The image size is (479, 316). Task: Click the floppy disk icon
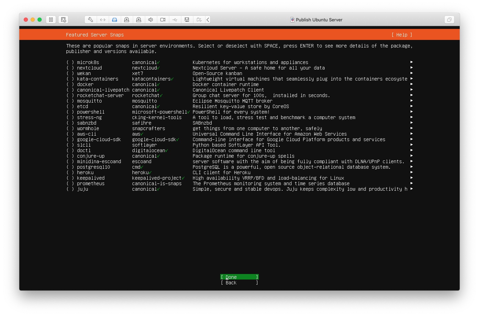point(187,20)
